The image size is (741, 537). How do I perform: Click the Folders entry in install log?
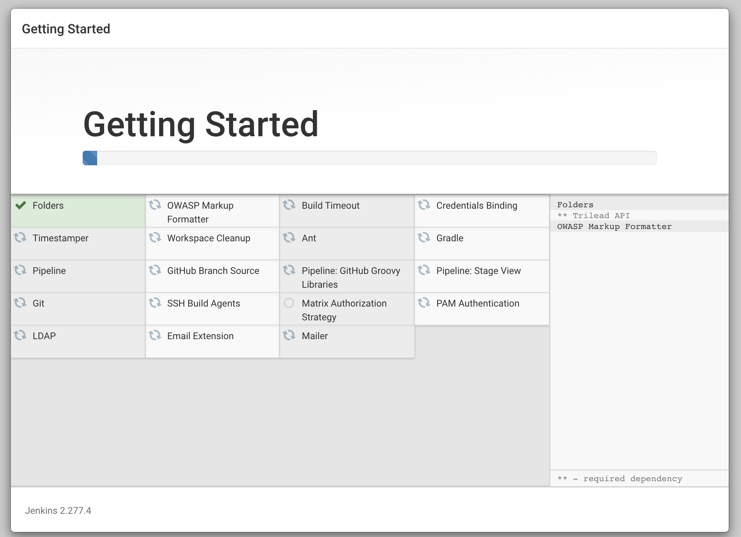click(x=575, y=205)
